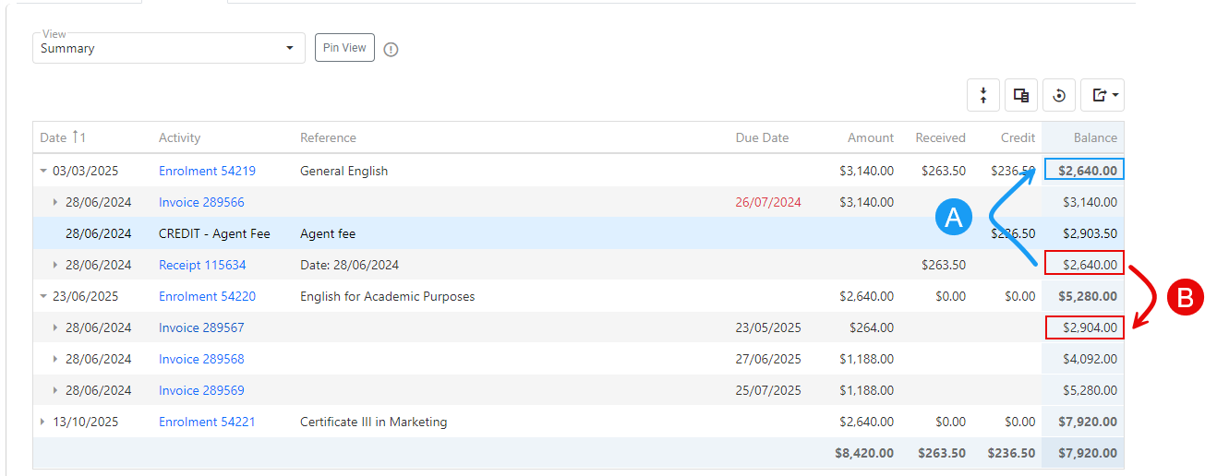Open the export dropdown button
The width and height of the screenshot is (1205, 476).
1103,95
